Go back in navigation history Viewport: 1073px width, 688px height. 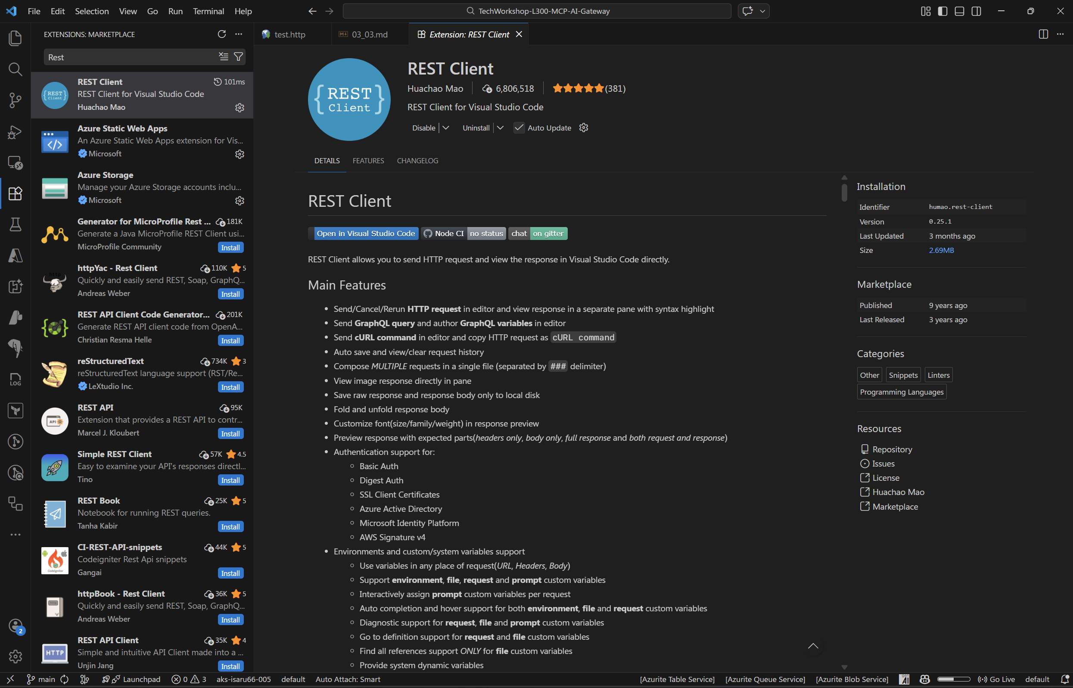click(x=312, y=11)
